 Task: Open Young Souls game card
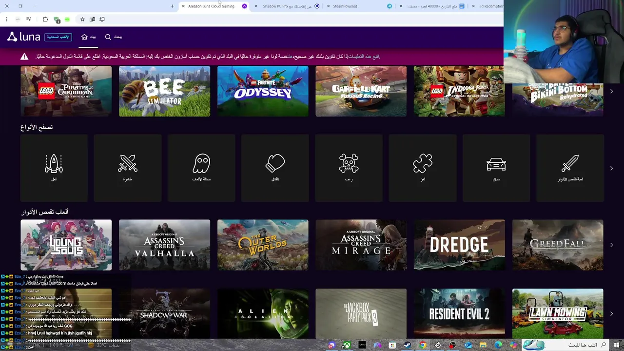(x=66, y=245)
